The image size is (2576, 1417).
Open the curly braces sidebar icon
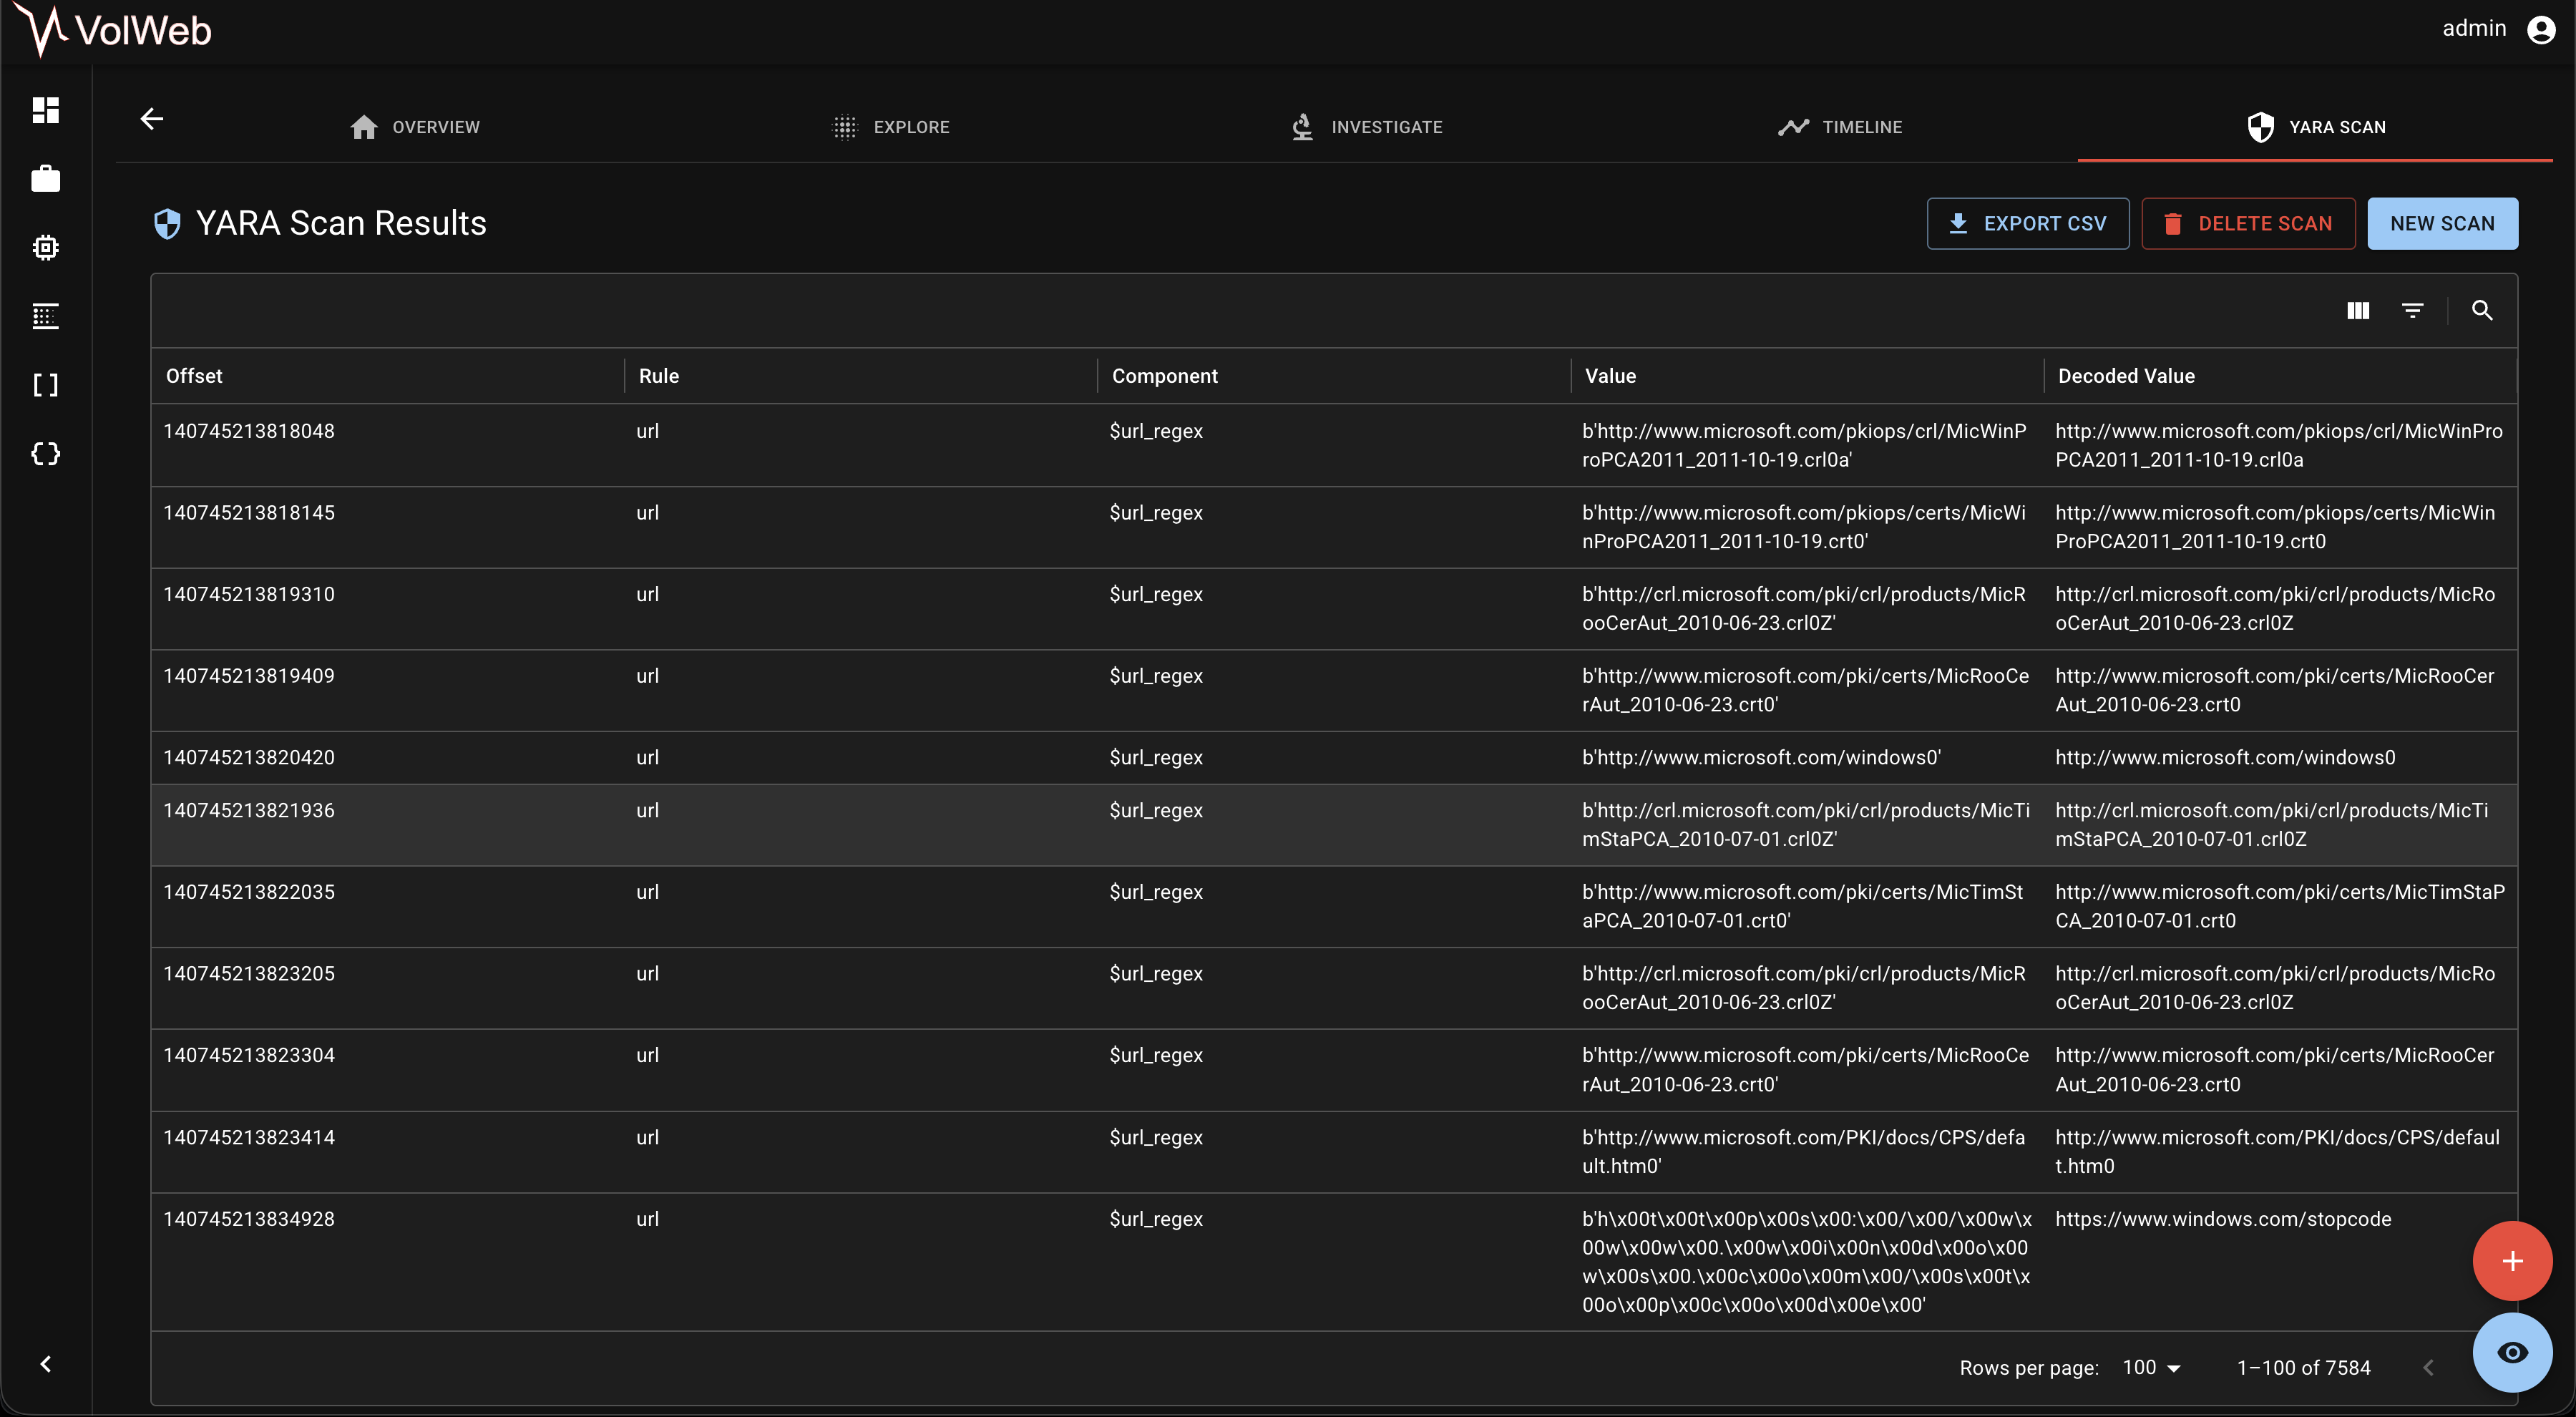click(46, 454)
